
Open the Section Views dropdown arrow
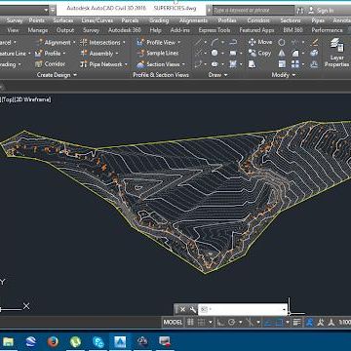click(x=183, y=64)
